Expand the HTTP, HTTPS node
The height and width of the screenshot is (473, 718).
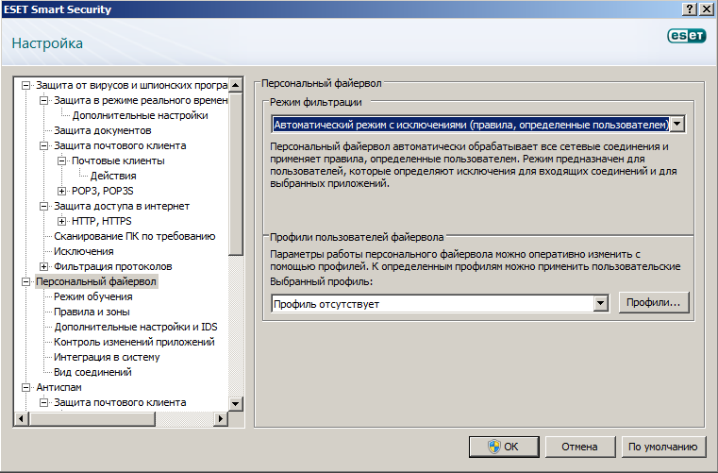[x=62, y=221]
